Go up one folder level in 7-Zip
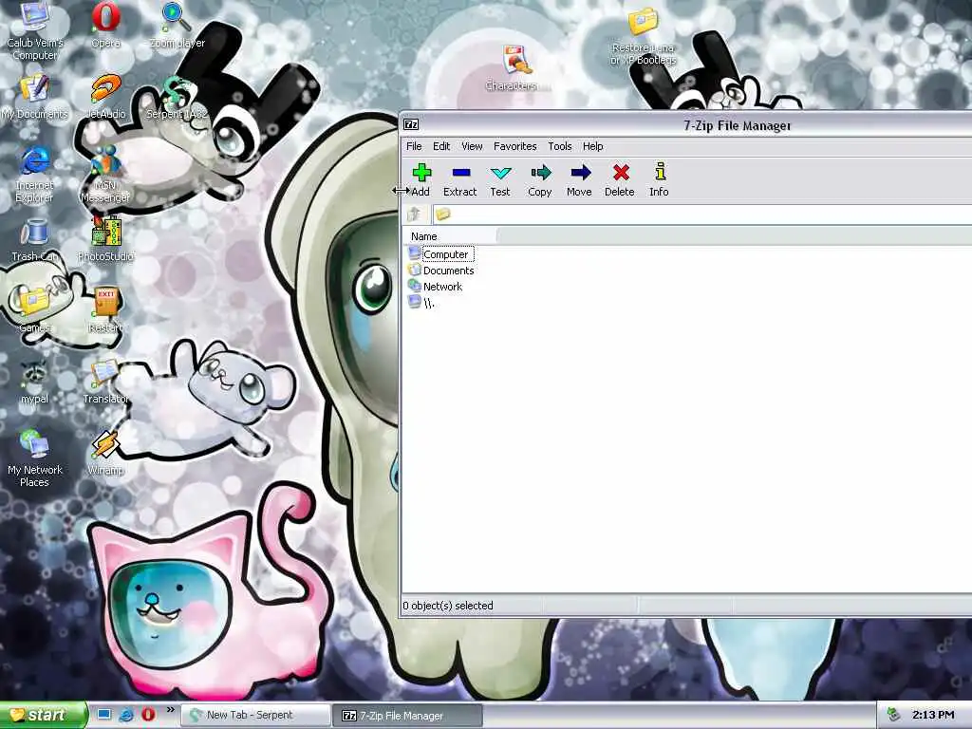This screenshot has width=972, height=729. point(414,215)
